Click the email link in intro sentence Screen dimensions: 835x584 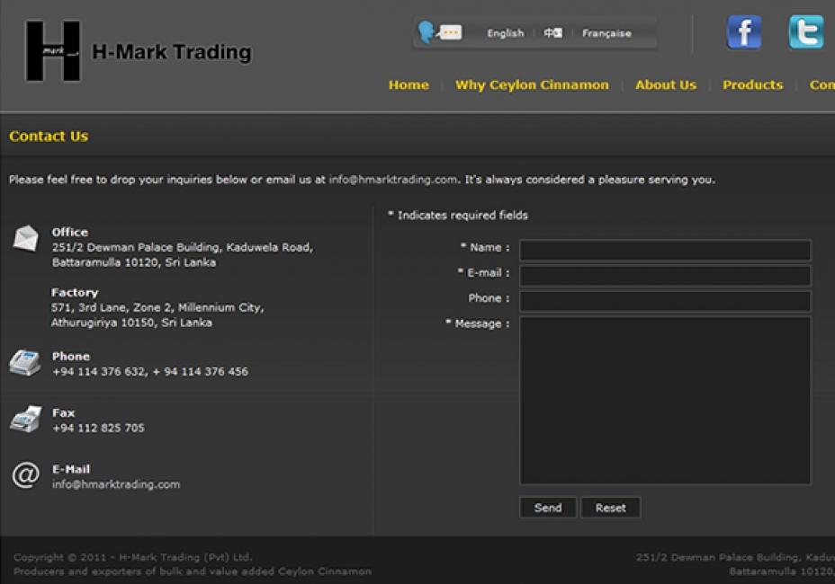click(x=393, y=179)
